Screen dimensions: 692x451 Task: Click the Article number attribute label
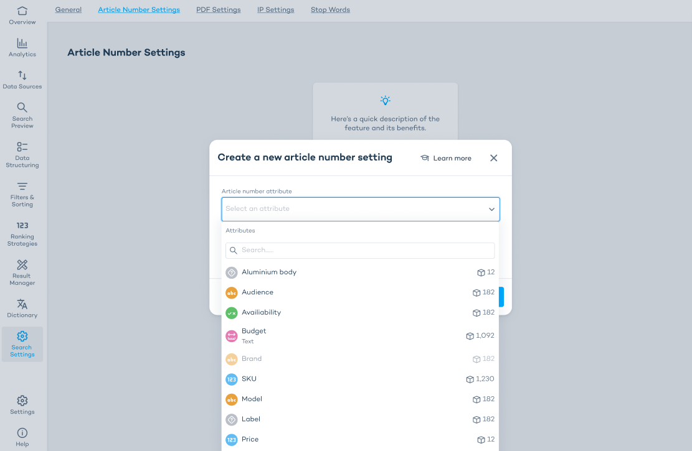pos(257,192)
